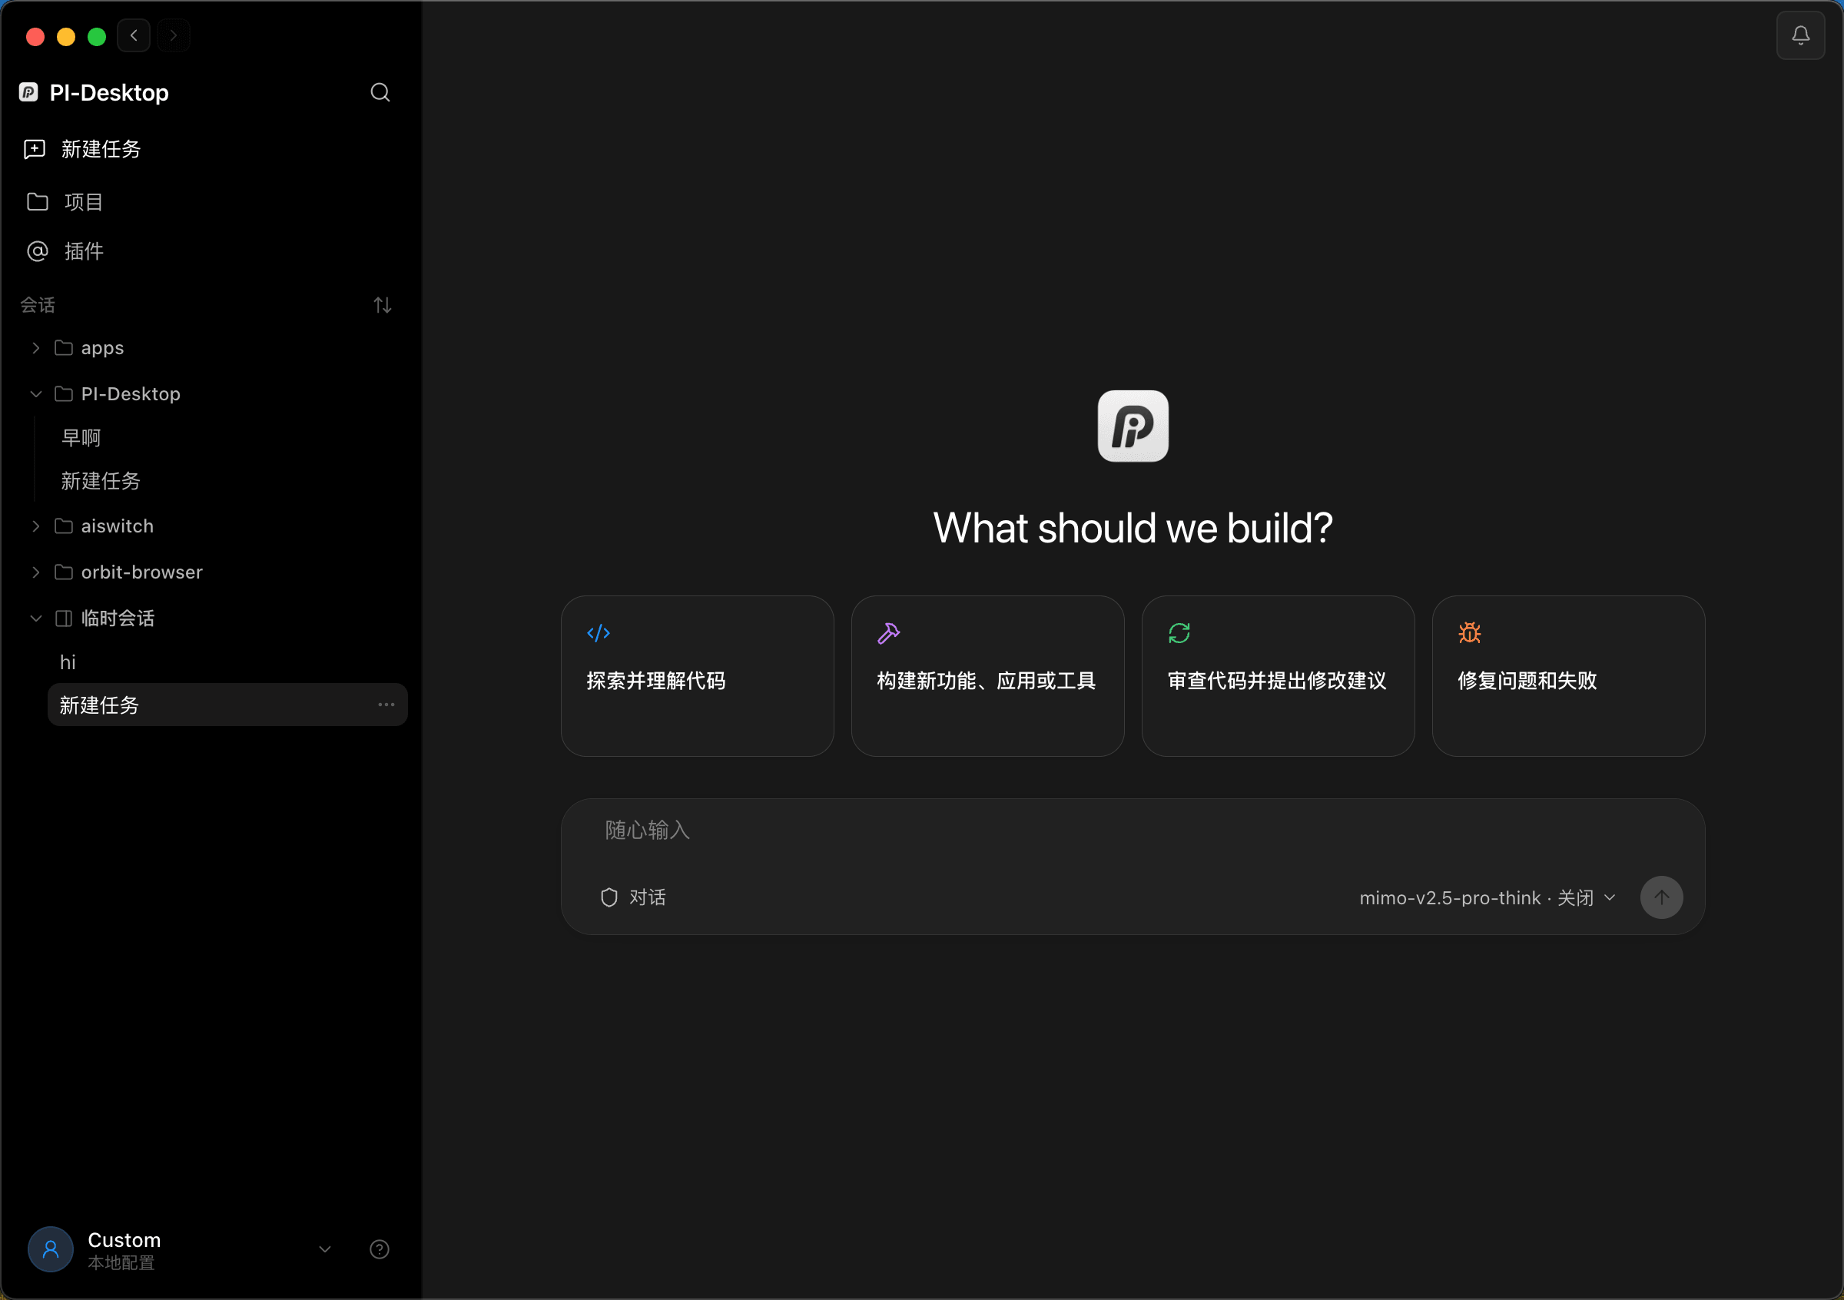
Task: Click the 临时会话 panel icon
Action: [64, 618]
